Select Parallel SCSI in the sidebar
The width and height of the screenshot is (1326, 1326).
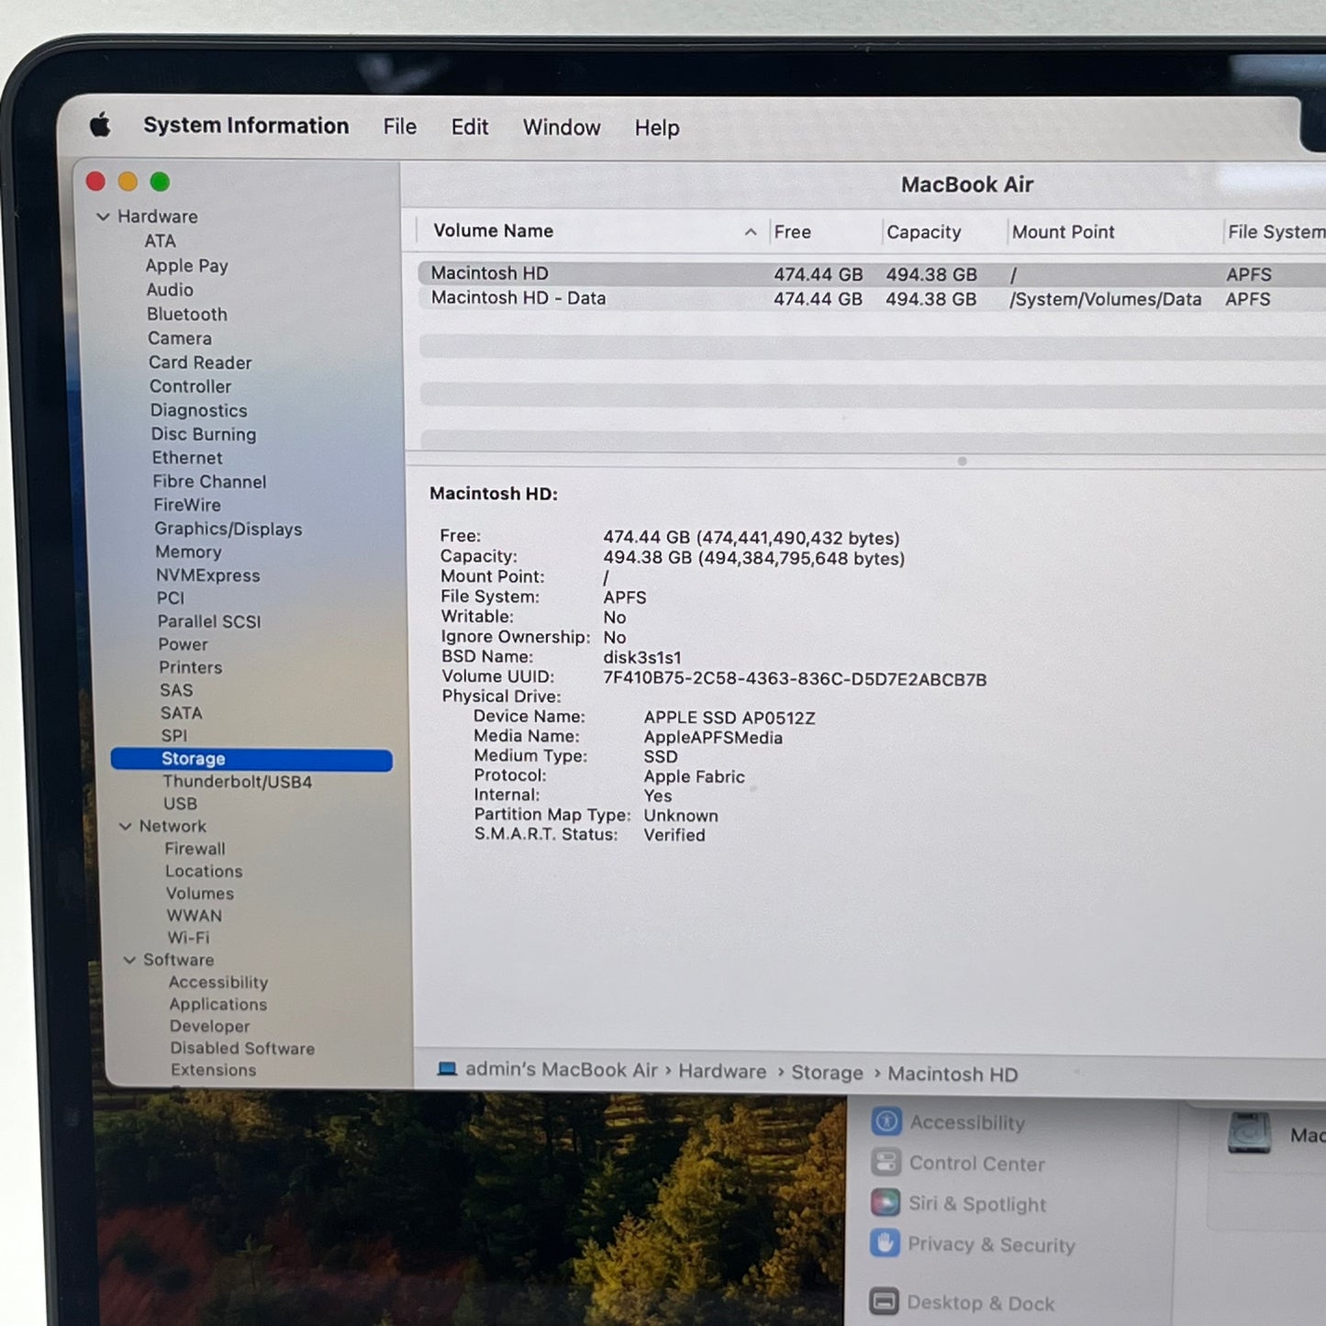(x=209, y=621)
